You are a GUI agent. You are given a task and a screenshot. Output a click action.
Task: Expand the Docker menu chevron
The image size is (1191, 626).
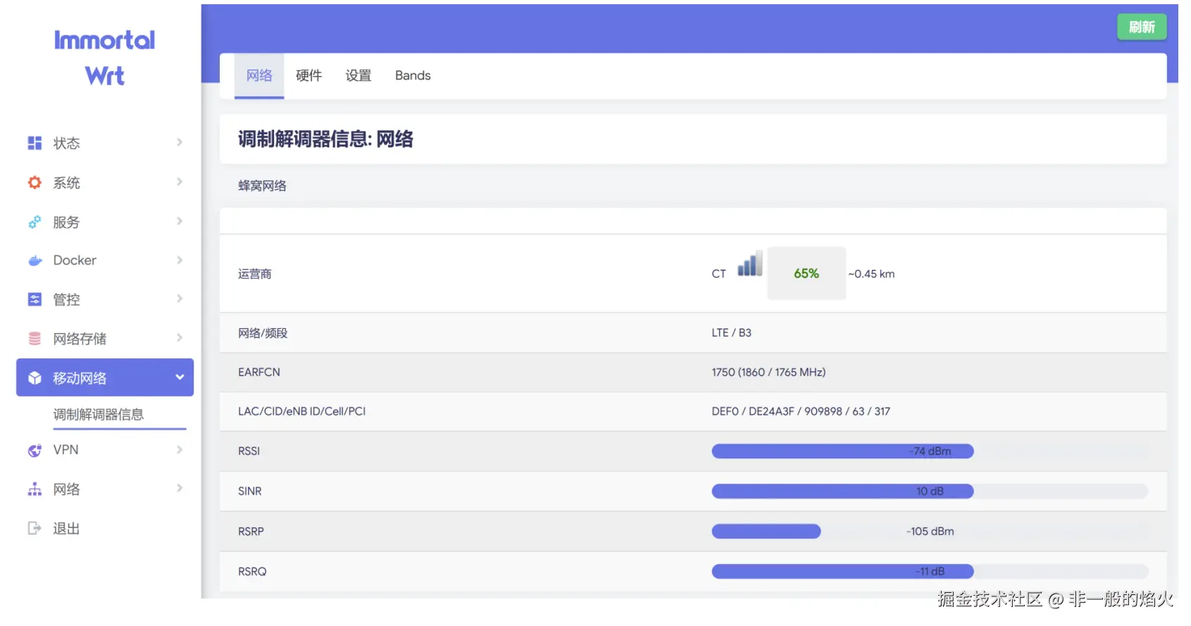[x=180, y=260]
